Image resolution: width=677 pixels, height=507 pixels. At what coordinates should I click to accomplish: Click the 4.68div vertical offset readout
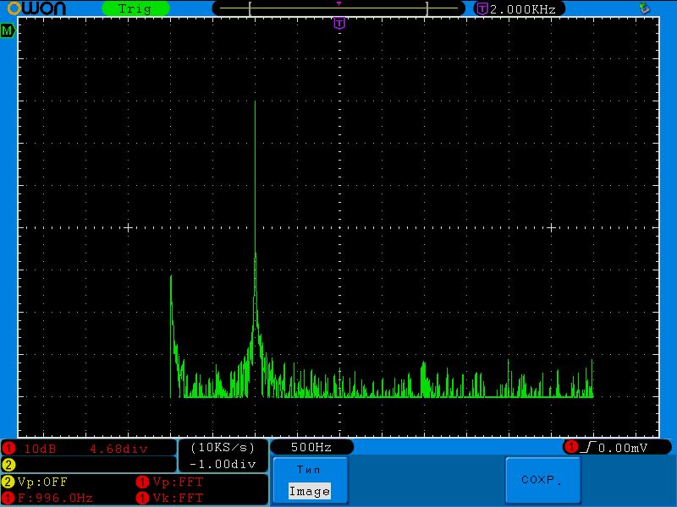pos(118,449)
